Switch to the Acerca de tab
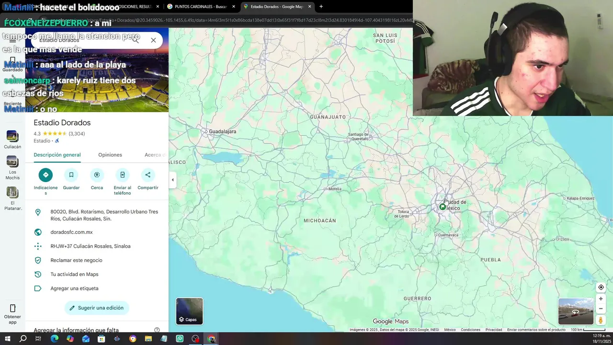 coord(155,155)
